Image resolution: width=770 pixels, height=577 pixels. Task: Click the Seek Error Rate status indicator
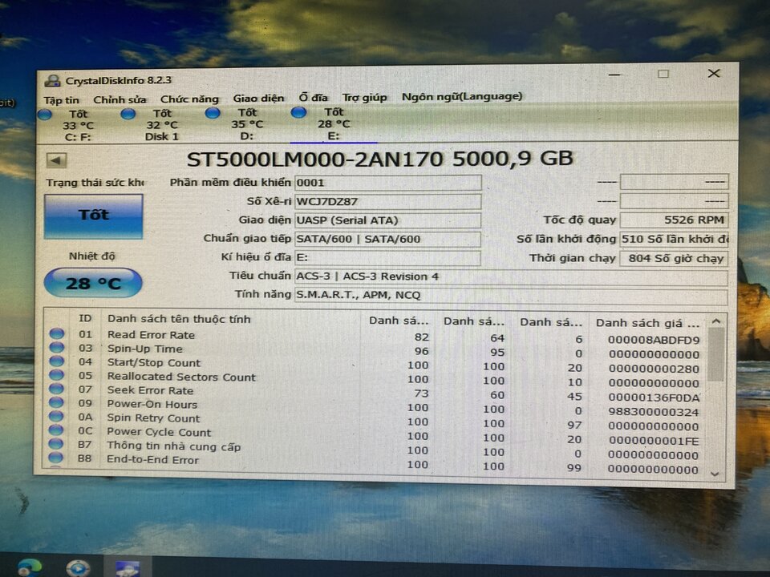pyautogui.click(x=56, y=389)
